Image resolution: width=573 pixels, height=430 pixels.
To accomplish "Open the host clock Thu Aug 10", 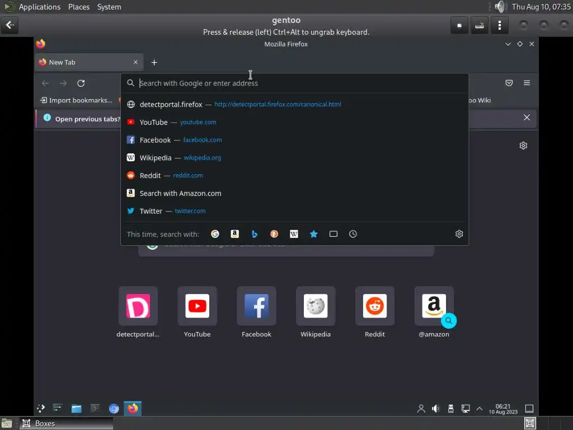I will tap(541, 7).
